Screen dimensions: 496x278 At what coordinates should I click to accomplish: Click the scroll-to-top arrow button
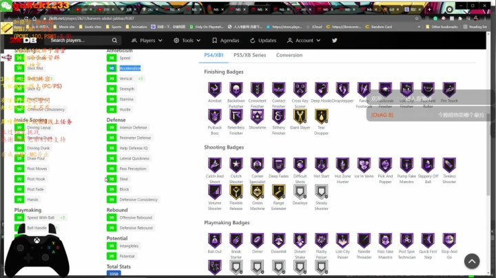coord(472,261)
